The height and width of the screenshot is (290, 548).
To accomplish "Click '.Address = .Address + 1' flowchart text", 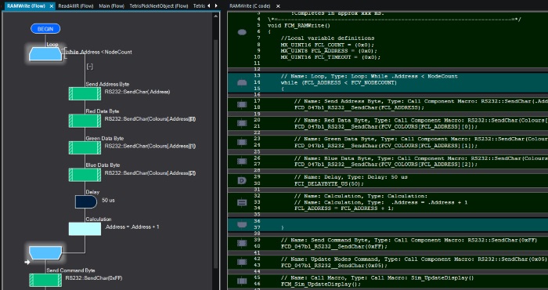I will click(x=132, y=227).
